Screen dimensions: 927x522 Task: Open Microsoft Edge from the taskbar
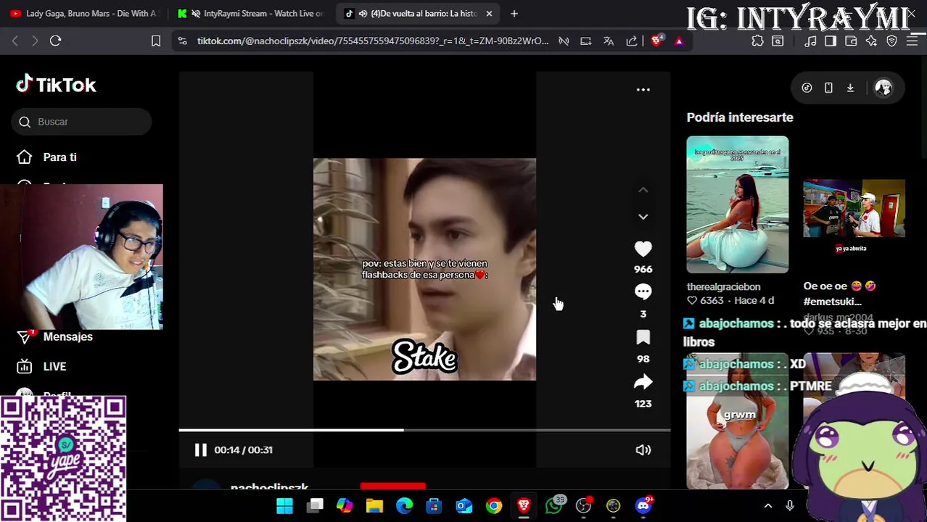tap(404, 505)
